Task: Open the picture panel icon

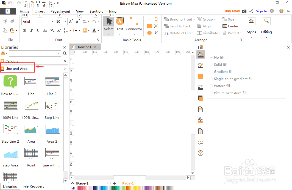Action: click(x=201, y=87)
